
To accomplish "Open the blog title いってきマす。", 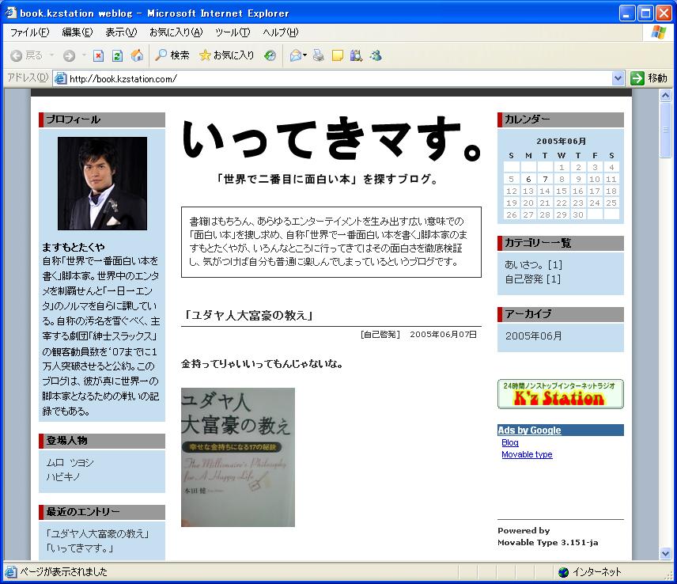I will tap(331, 138).
